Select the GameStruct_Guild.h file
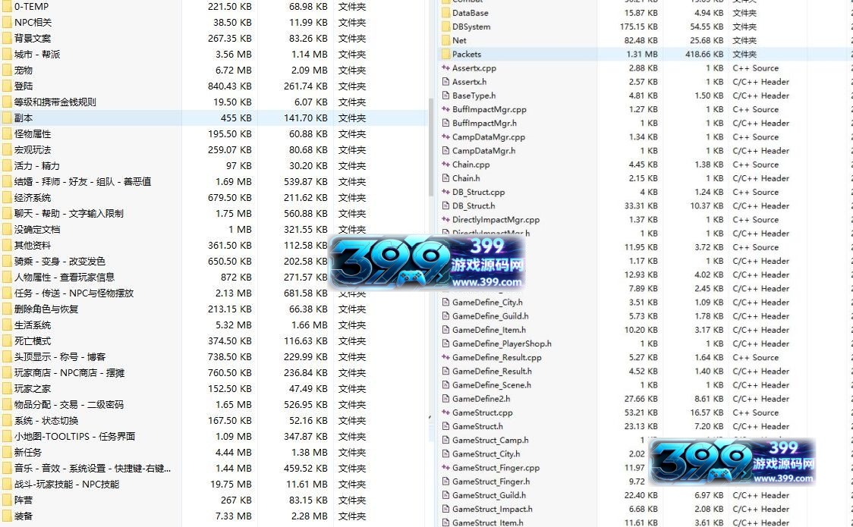This screenshot has height=527, width=853. coord(489,495)
